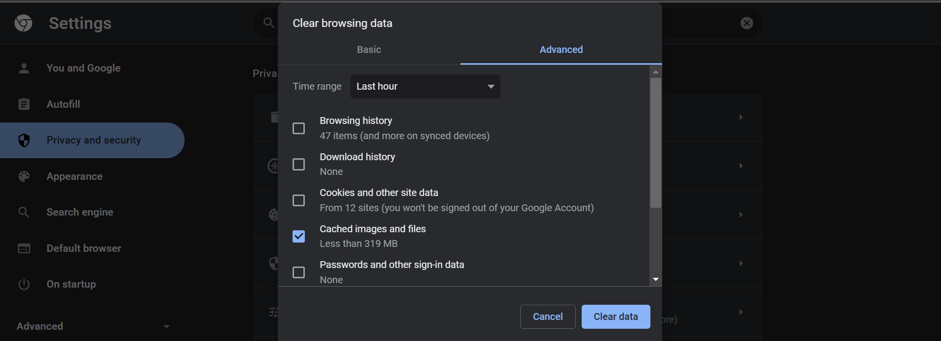Click the Privacy and security shield icon
The width and height of the screenshot is (941, 341).
[x=24, y=140]
